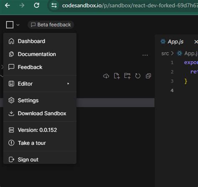The width and height of the screenshot is (198, 187).
Task: Close the App.js tab
Action: coord(196,42)
